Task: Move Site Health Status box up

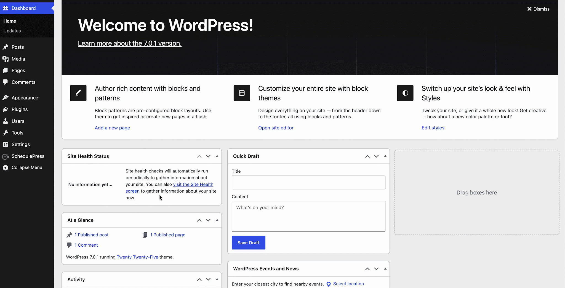Action: 199,156
